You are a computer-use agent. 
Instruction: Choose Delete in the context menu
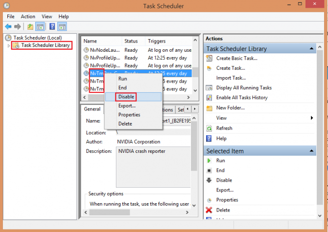pyautogui.click(x=133, y=124)
